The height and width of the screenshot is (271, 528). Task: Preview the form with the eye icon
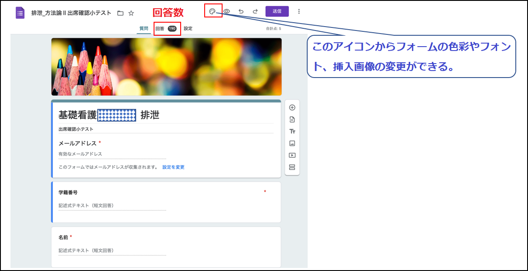coord(226,11)
